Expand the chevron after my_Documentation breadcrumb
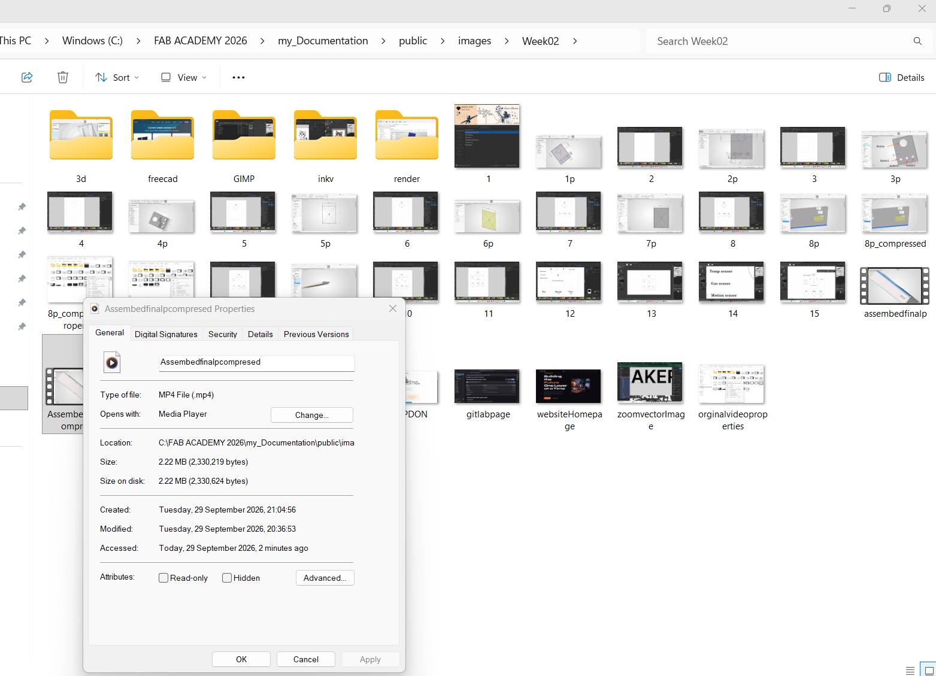This screenshot has width=936, height=676. pos(383,41)
